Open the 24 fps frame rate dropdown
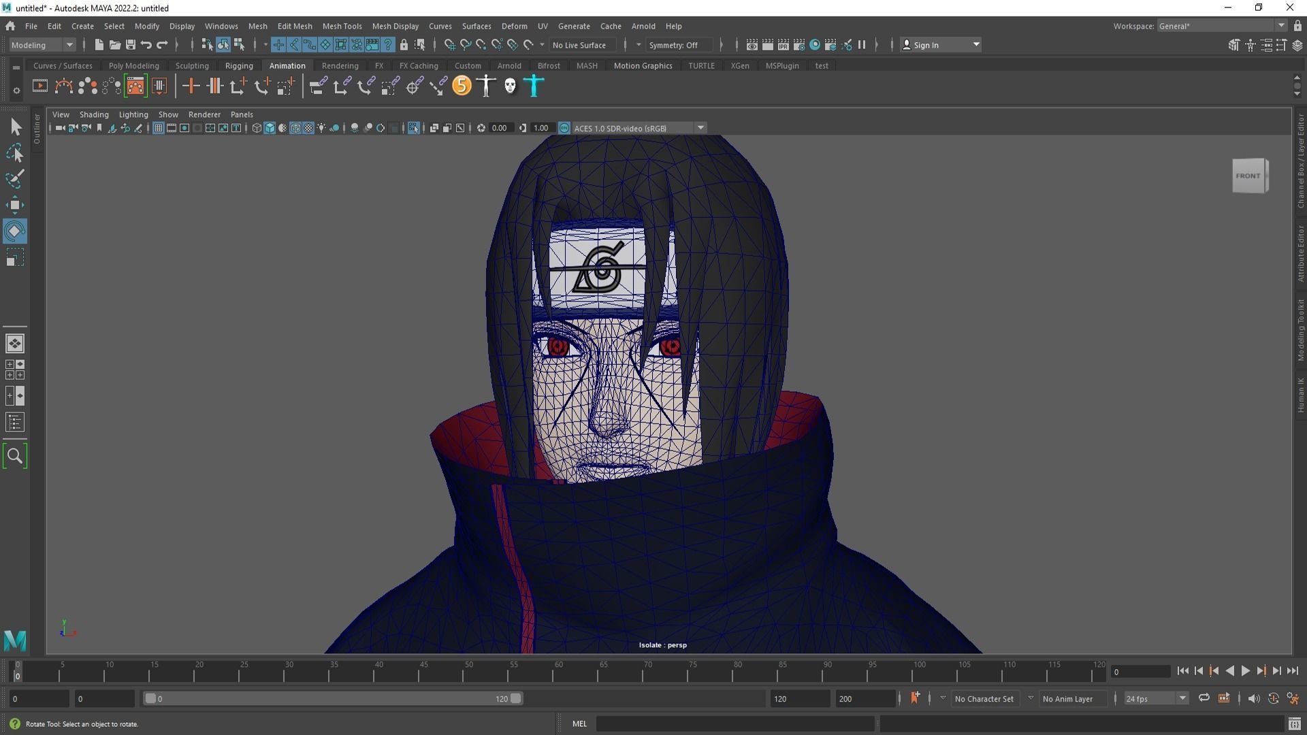The image size is (1307, 735). pyautogui.click(x=1156, y=698)
